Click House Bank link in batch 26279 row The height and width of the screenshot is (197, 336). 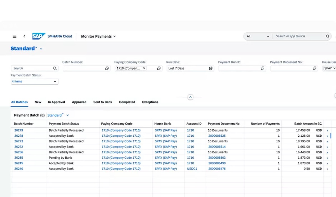pos(166,130)
